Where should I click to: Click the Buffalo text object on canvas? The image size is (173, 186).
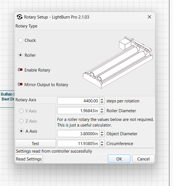(7, 97)
